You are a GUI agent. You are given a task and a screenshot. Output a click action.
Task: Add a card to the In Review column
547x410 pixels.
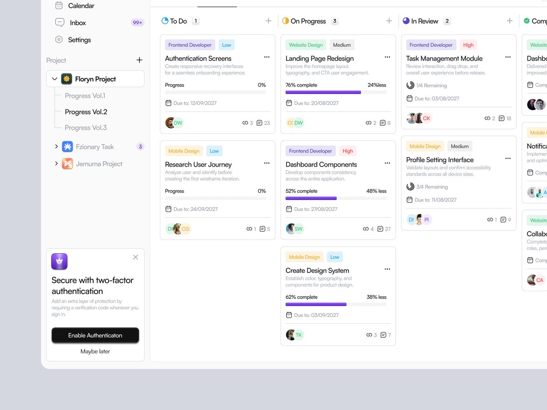pyautogui.click(x=510, y=20)
